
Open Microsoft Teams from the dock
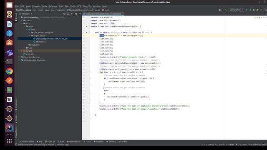(9, 52)
